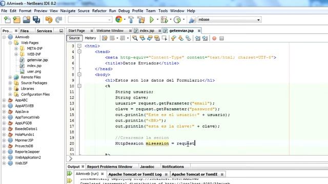Open the empty configuration combo box

tap(90, 19)
